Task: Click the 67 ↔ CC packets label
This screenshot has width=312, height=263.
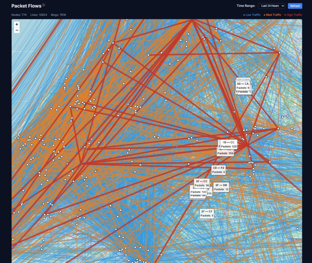Action: coord(202,183)
